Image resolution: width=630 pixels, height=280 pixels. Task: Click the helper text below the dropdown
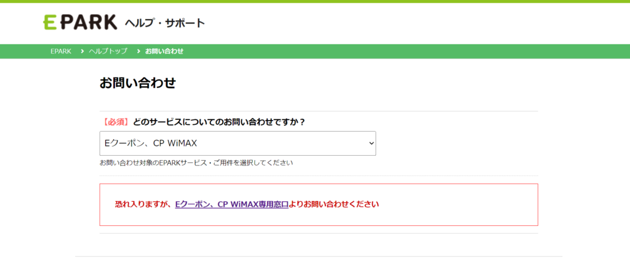tap(196, 163)
